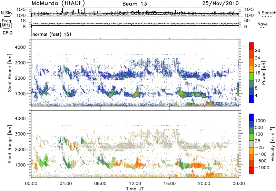This screenshot has width=276, height=191.
Task: Click the 'N.Search' legend label
Action: [x=266, y=13]
